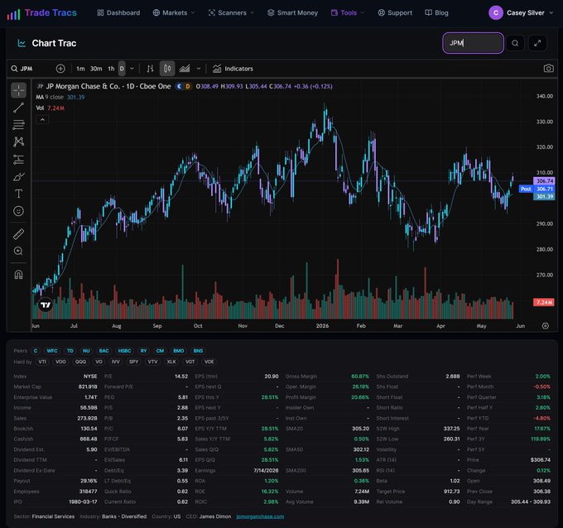Select the XABCD pattern tool
This screenshot has height=528, width=563.
point(19,142)
